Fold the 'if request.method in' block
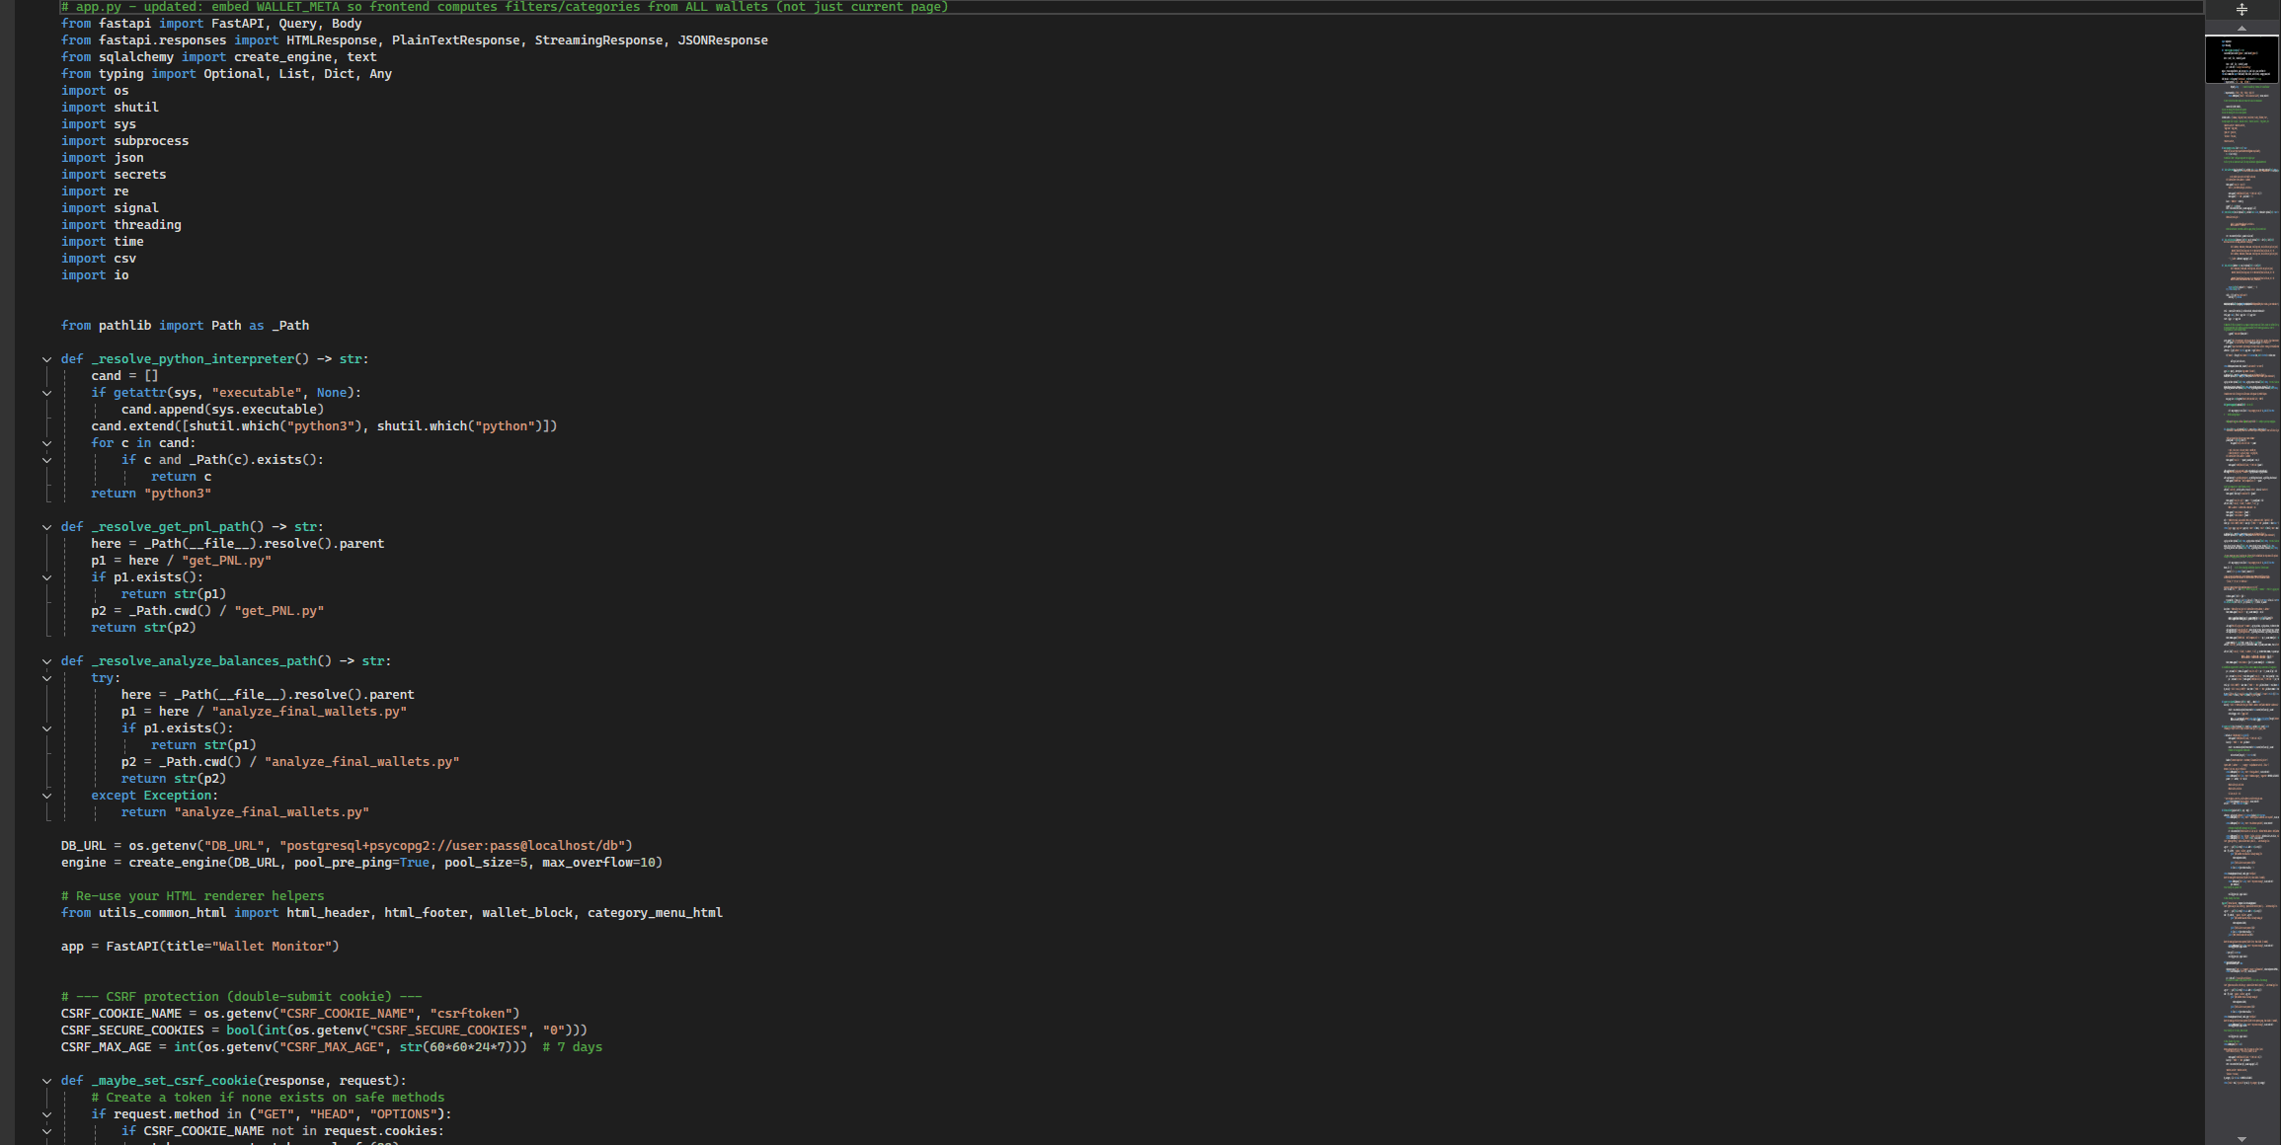The image size is (2281, 1145). pyautogui.click(x=46, y=1114)
